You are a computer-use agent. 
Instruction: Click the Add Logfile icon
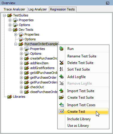pos(61,77)
